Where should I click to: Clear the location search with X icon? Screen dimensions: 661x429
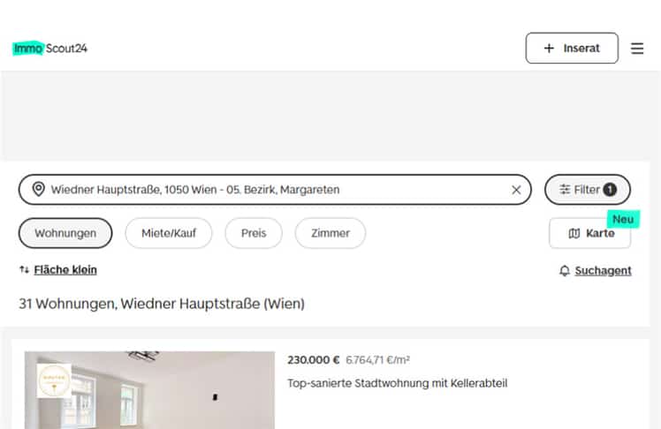516,190
